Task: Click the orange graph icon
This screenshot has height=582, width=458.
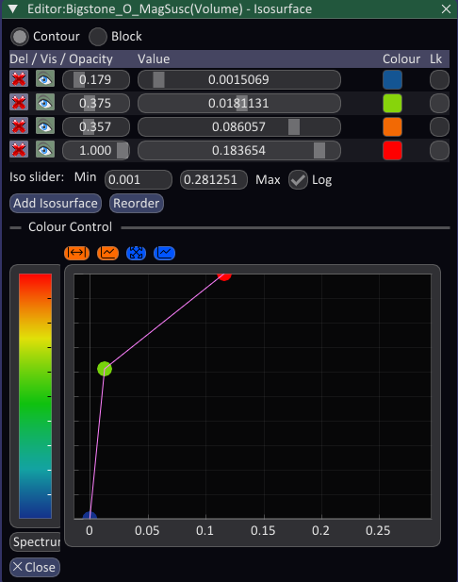Action: (x=107, y=253)
